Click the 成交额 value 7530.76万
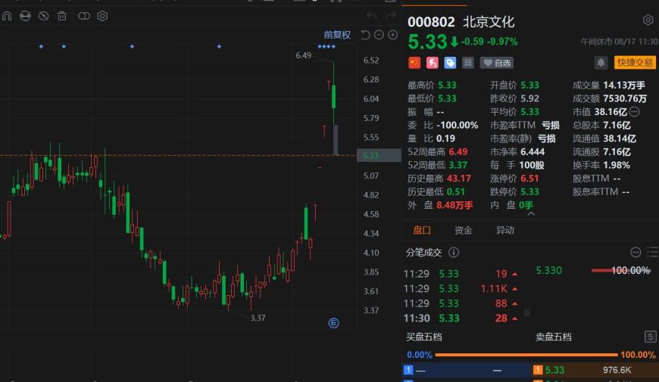 point(625,98)
